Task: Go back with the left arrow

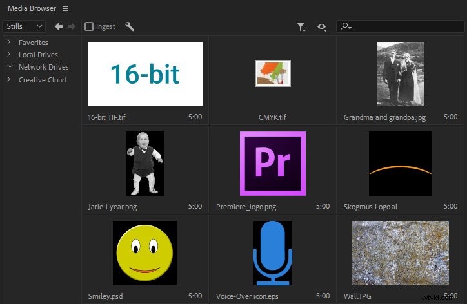Action: pos(59,26)
